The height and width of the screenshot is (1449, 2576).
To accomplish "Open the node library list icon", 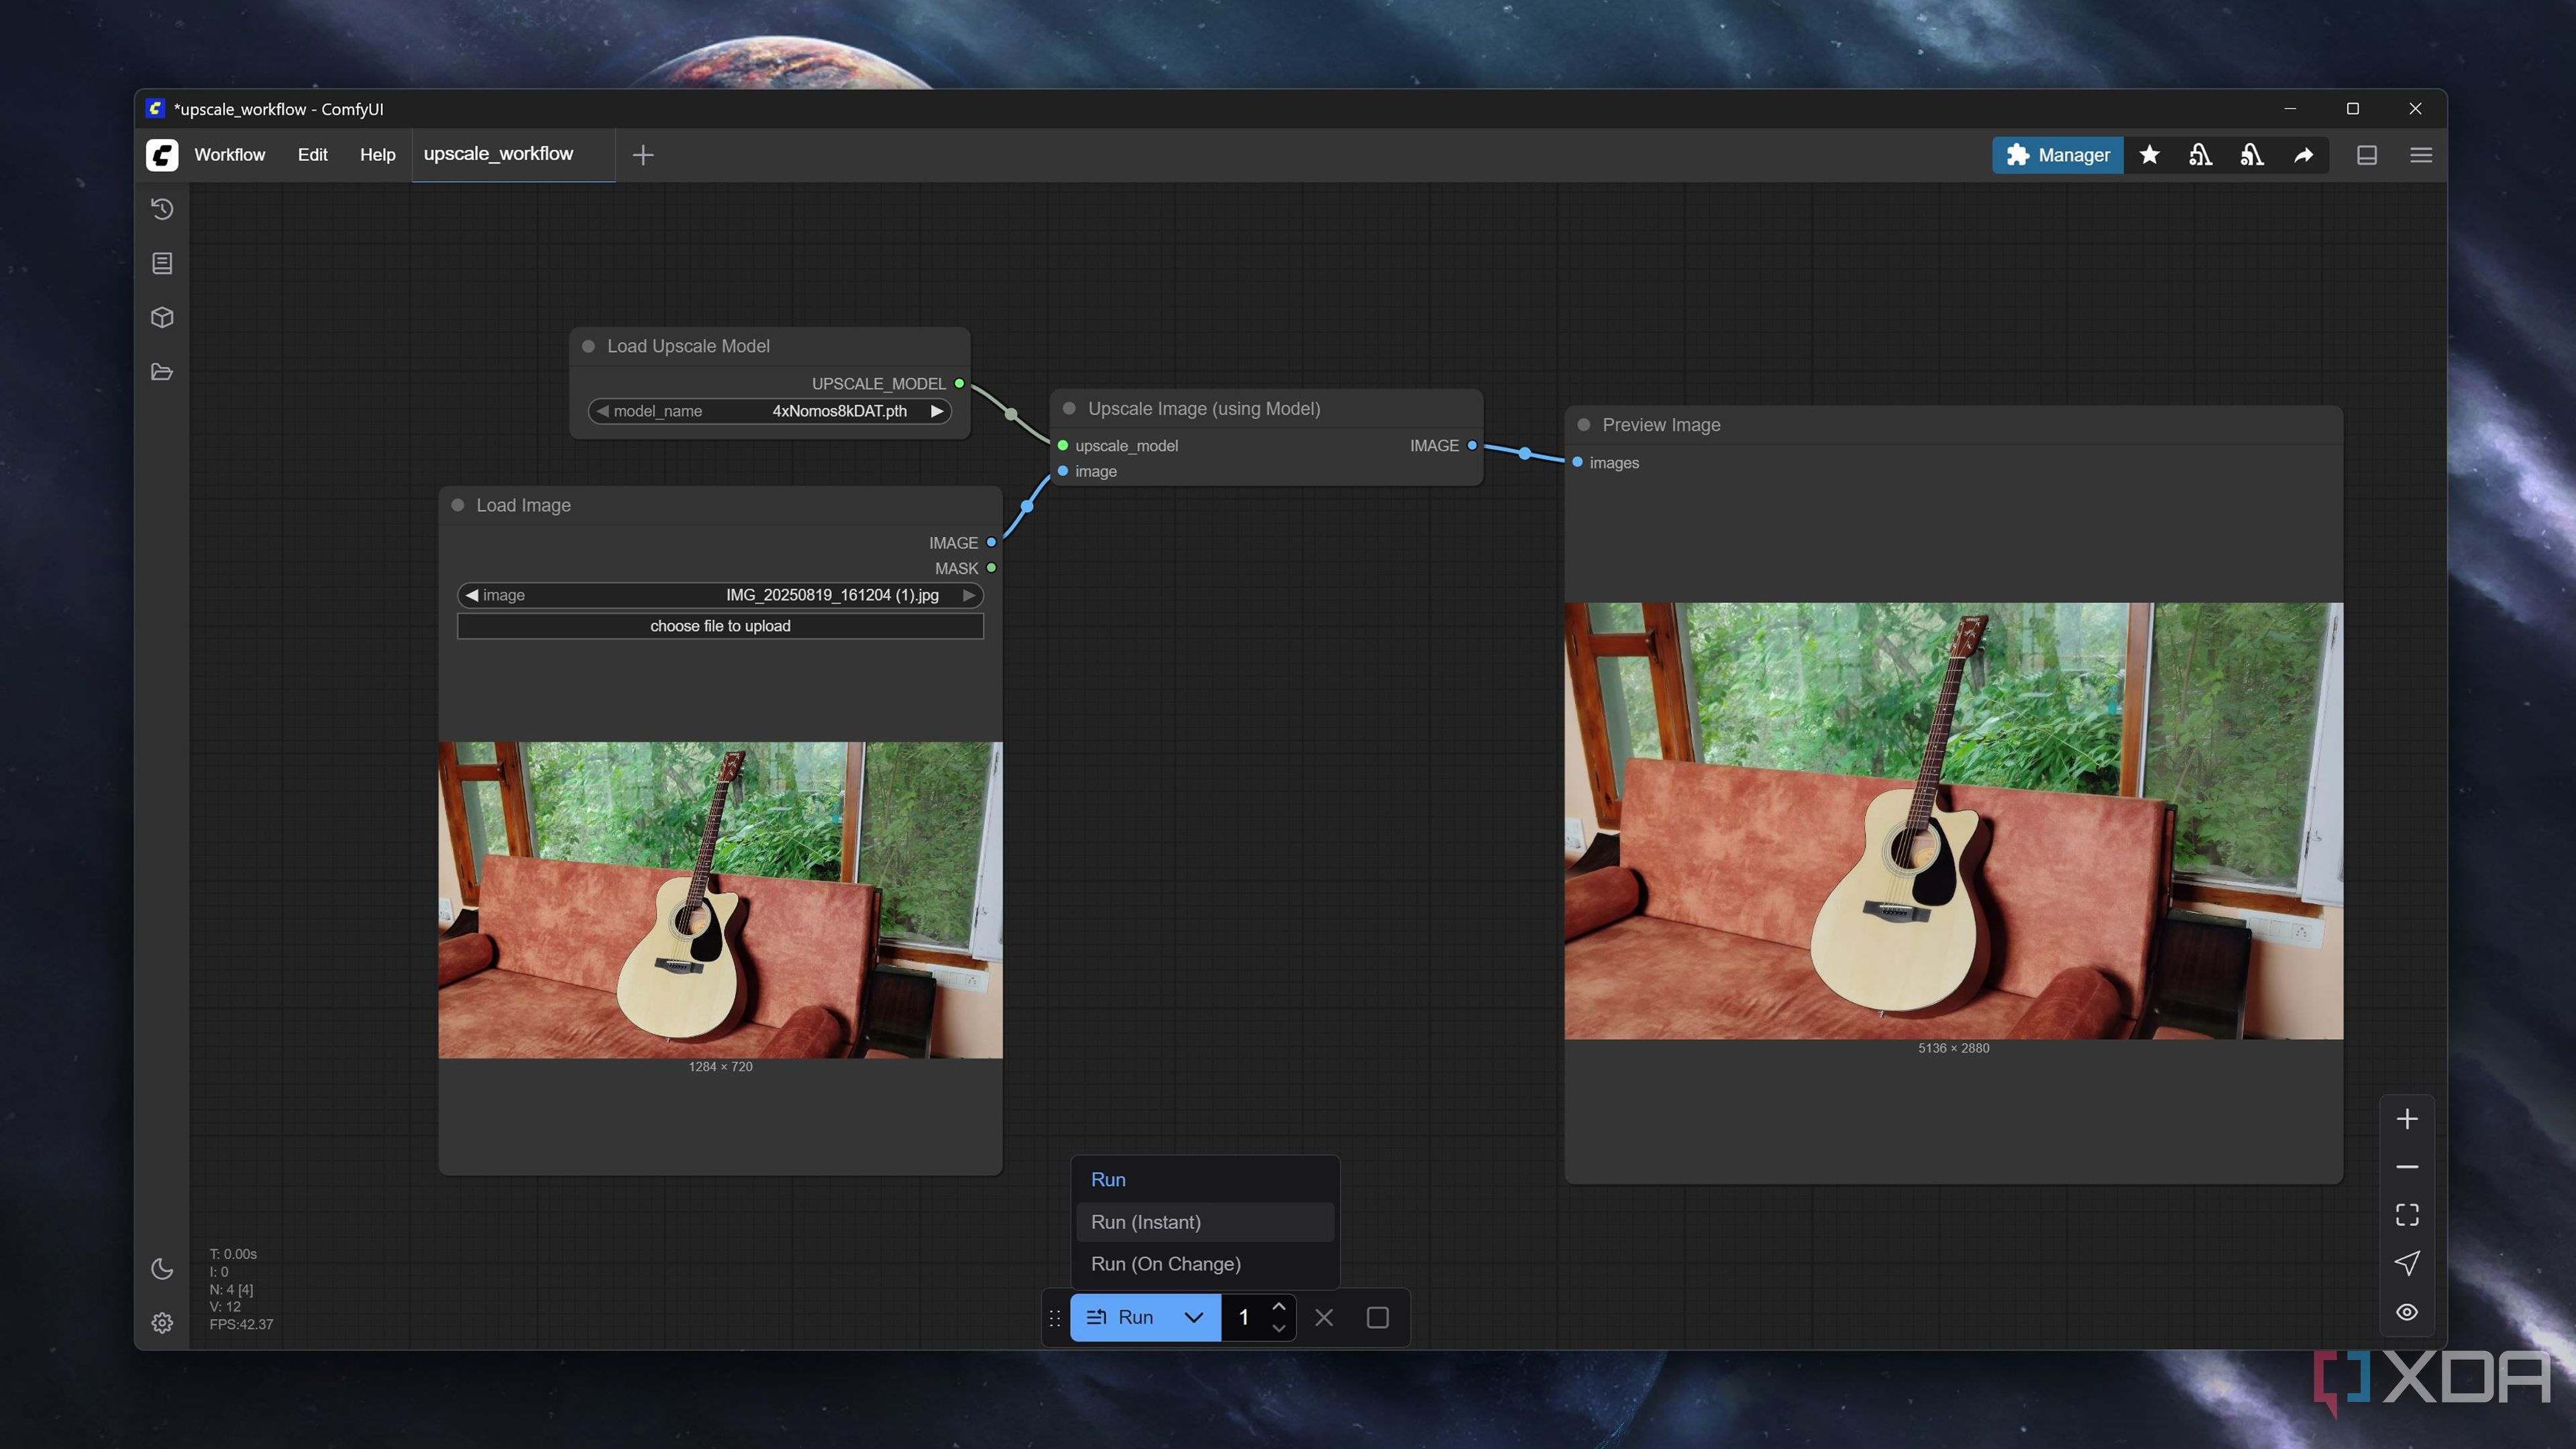I will coord(162,263).
